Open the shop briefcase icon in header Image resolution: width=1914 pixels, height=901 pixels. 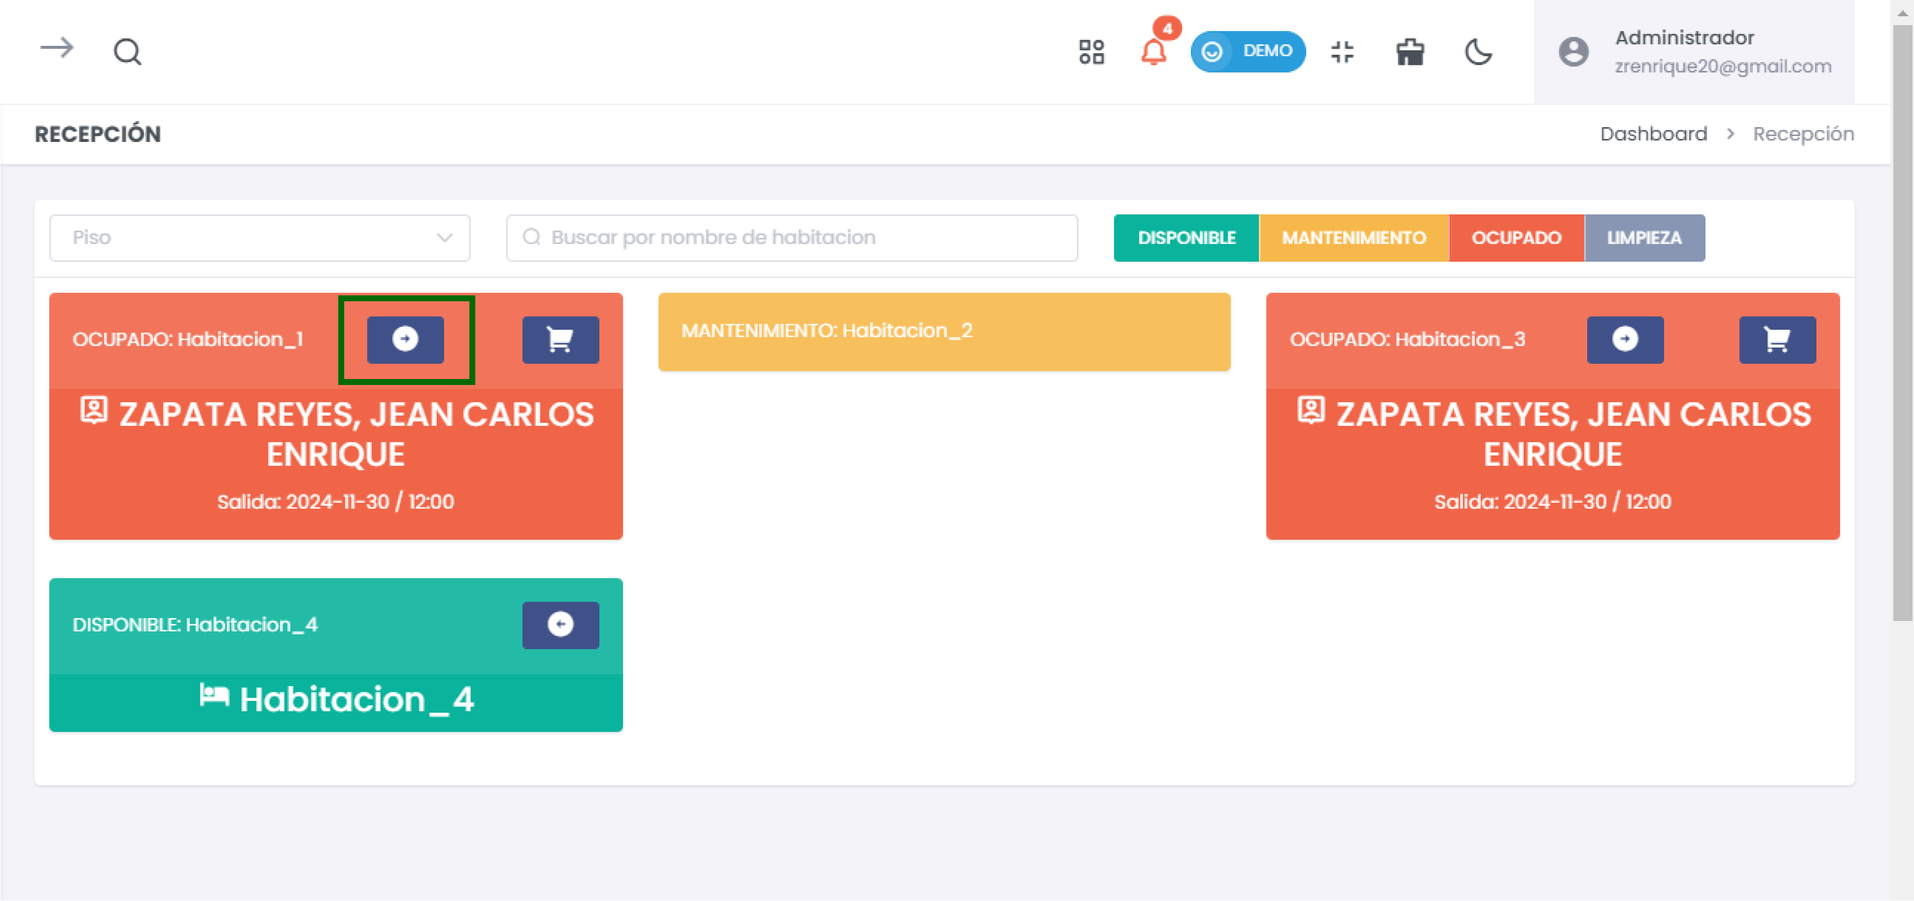coord(1410,52)
